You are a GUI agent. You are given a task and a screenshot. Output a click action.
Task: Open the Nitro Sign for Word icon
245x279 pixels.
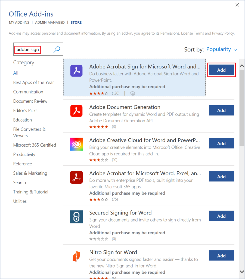click(76, 256)
